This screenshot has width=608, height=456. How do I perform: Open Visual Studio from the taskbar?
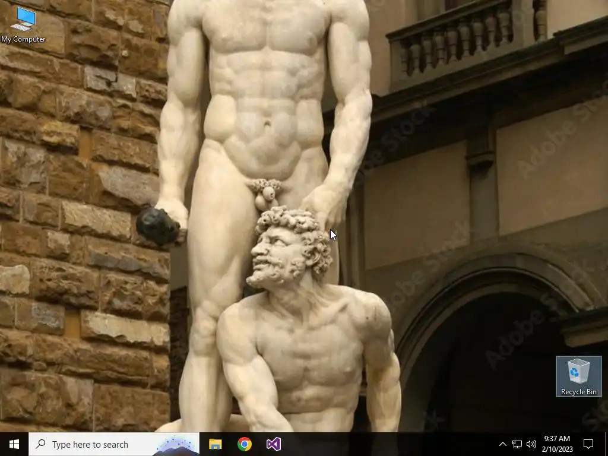click(273, 444)
